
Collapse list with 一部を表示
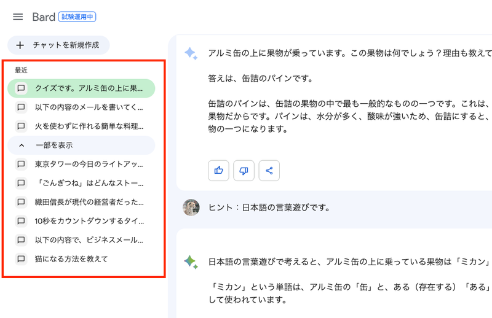[x=81, y=145]
